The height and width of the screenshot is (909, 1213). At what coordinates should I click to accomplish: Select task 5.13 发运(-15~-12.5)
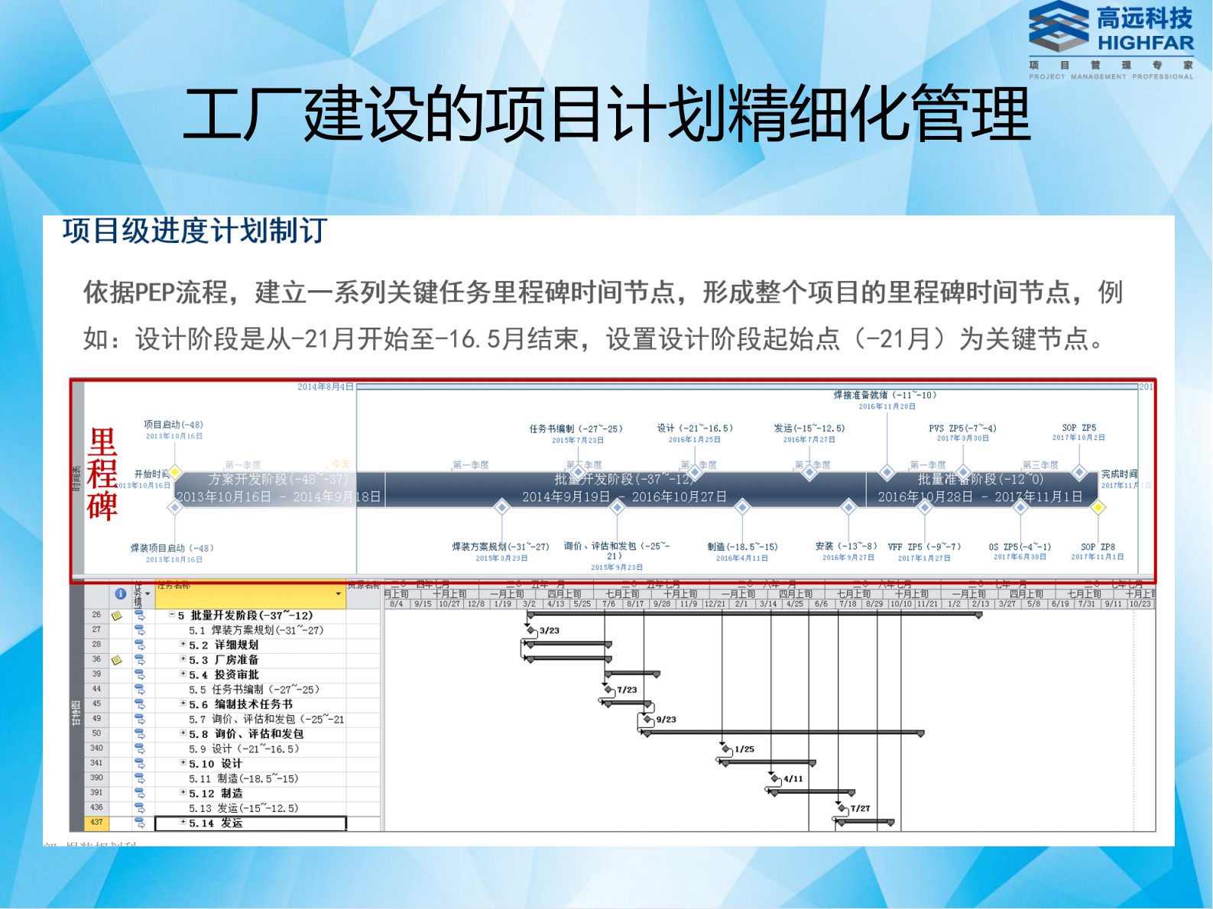pos(243,808)
